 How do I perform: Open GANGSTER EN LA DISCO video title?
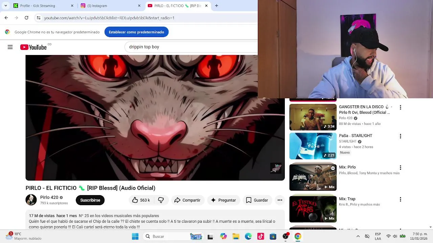pyautogui.click(x=365, y=110)
